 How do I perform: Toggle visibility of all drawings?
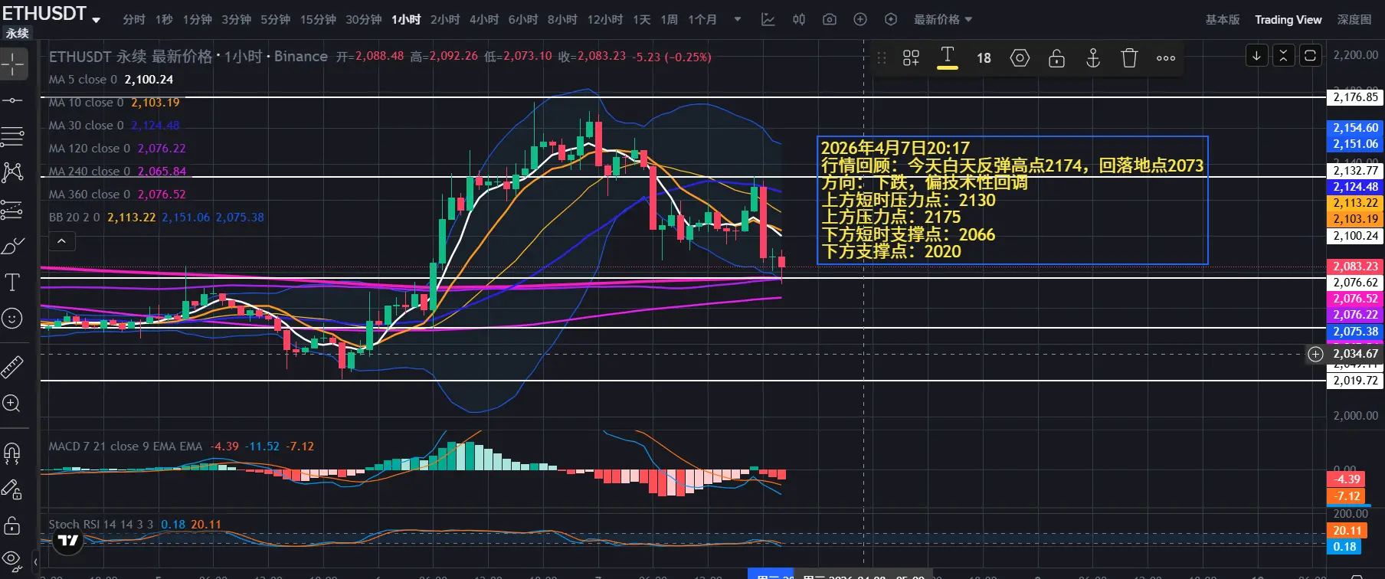[13, 560]
